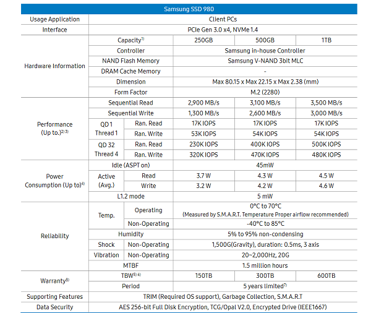371x313 pixels.
Task: Click the Sequential Write label
Action: point(131,113)
